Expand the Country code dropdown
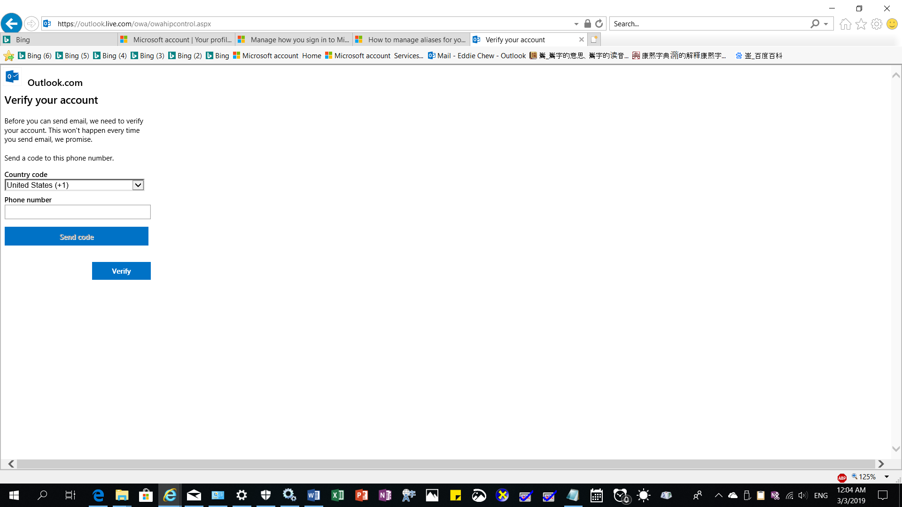The height and width of the screenshot is (507, 902). [x=138, y=185]
